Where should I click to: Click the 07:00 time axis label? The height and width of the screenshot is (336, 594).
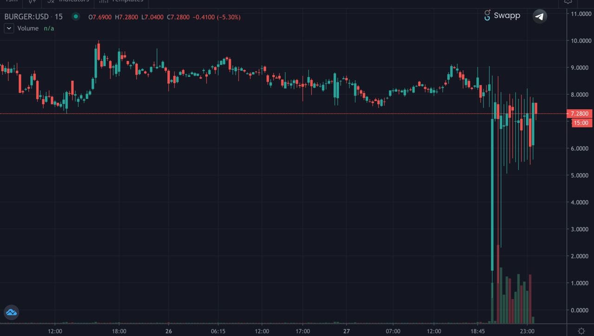393,331
